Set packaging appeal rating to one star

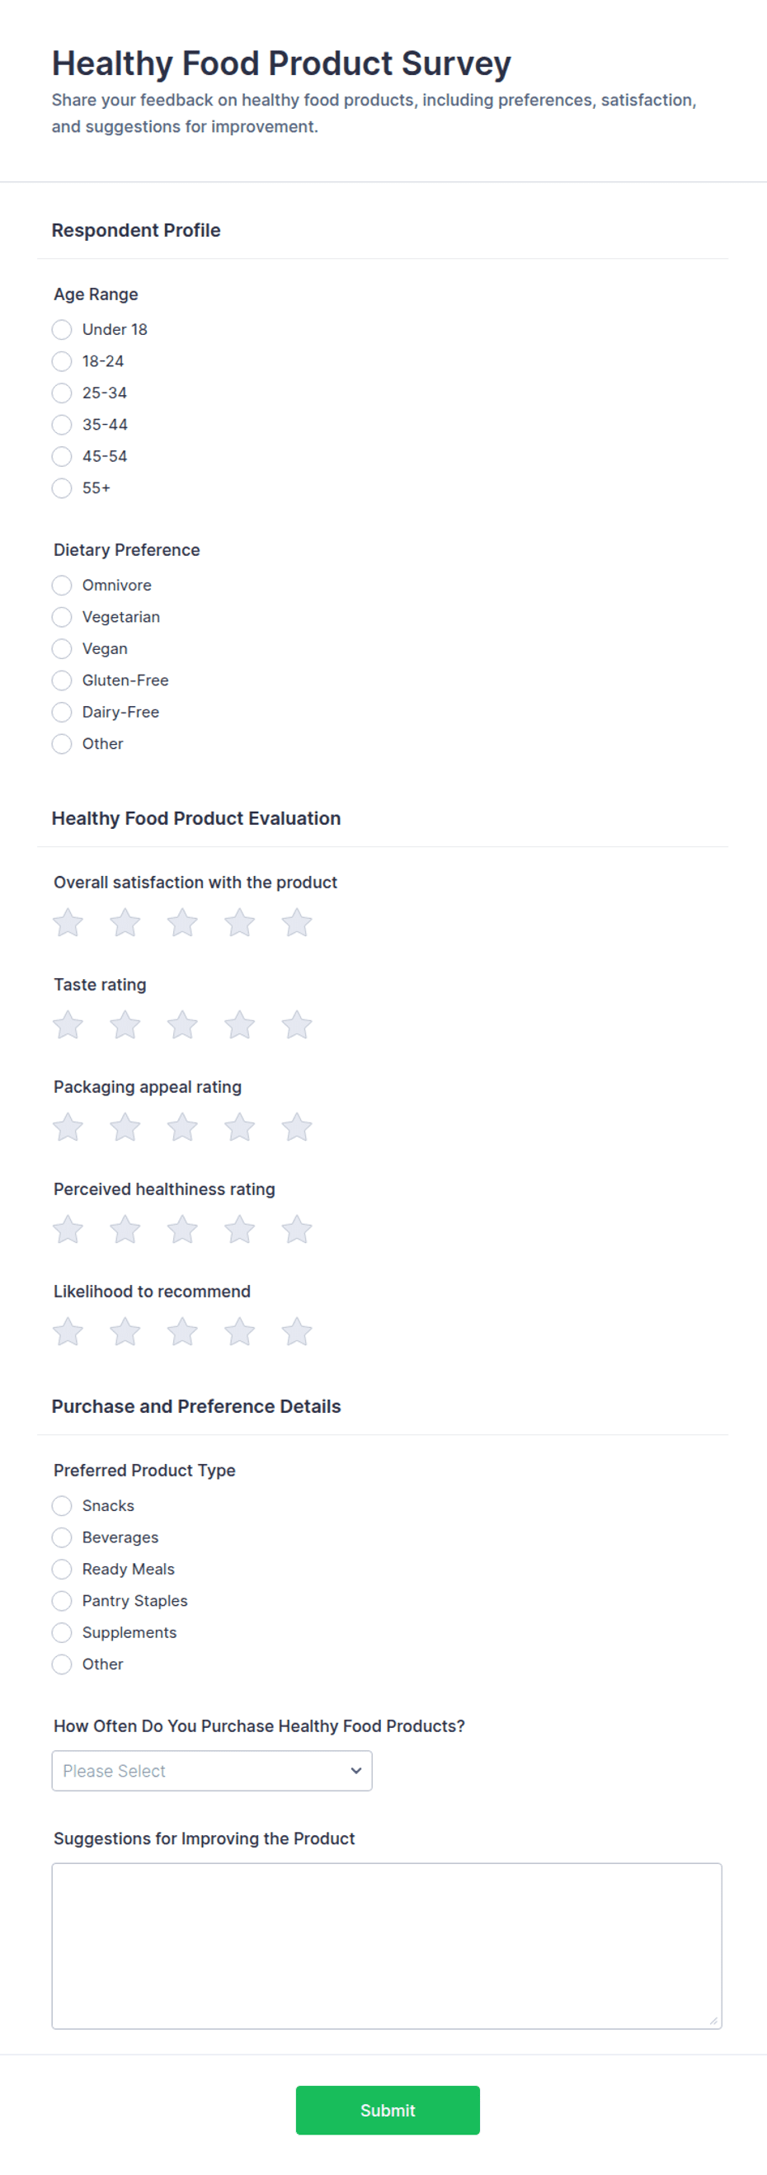68,1127
